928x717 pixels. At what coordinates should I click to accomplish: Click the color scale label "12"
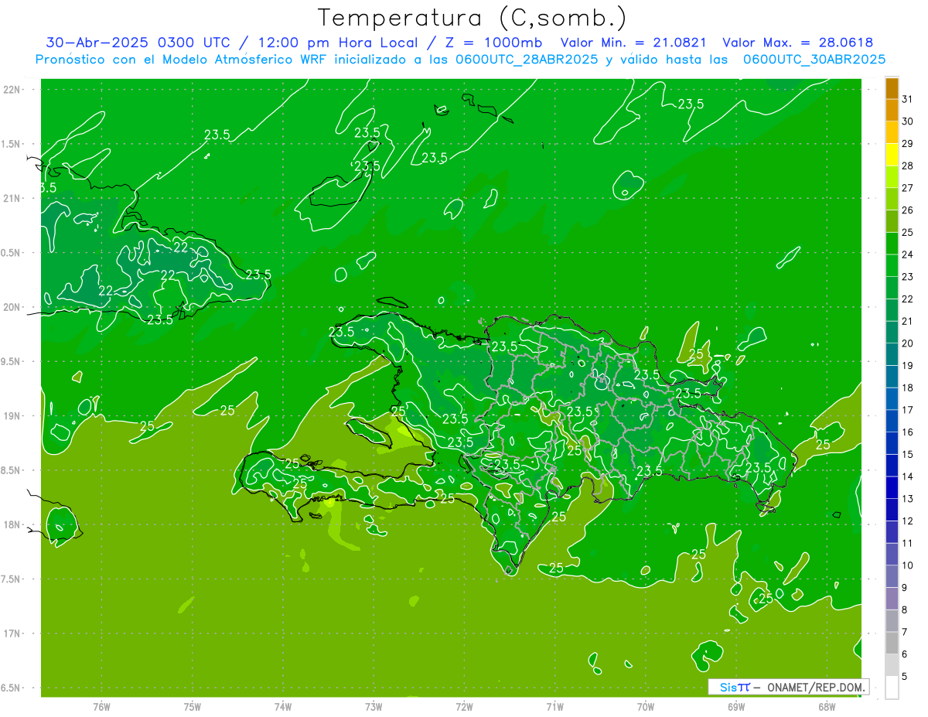pos(908,521)
